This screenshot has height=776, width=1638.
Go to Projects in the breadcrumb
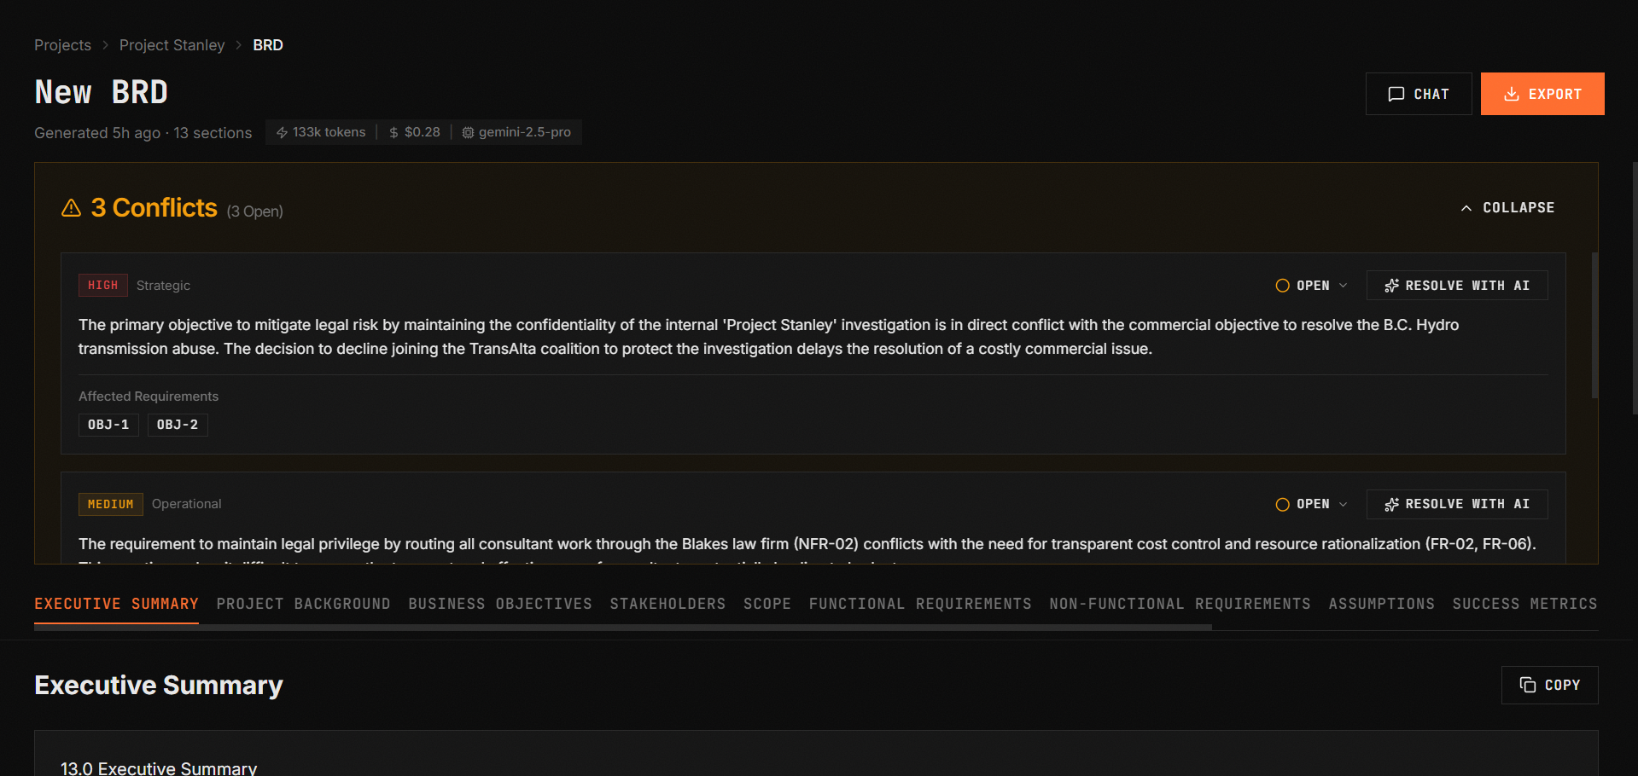(62, 45)
